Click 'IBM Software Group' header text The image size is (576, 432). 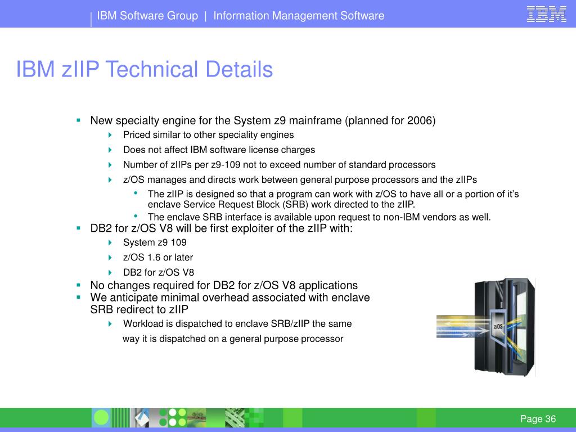[147, 16]
